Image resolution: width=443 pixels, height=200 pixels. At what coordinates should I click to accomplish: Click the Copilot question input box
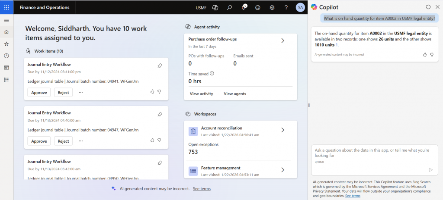pyautogui.click(x=374, y=153)
